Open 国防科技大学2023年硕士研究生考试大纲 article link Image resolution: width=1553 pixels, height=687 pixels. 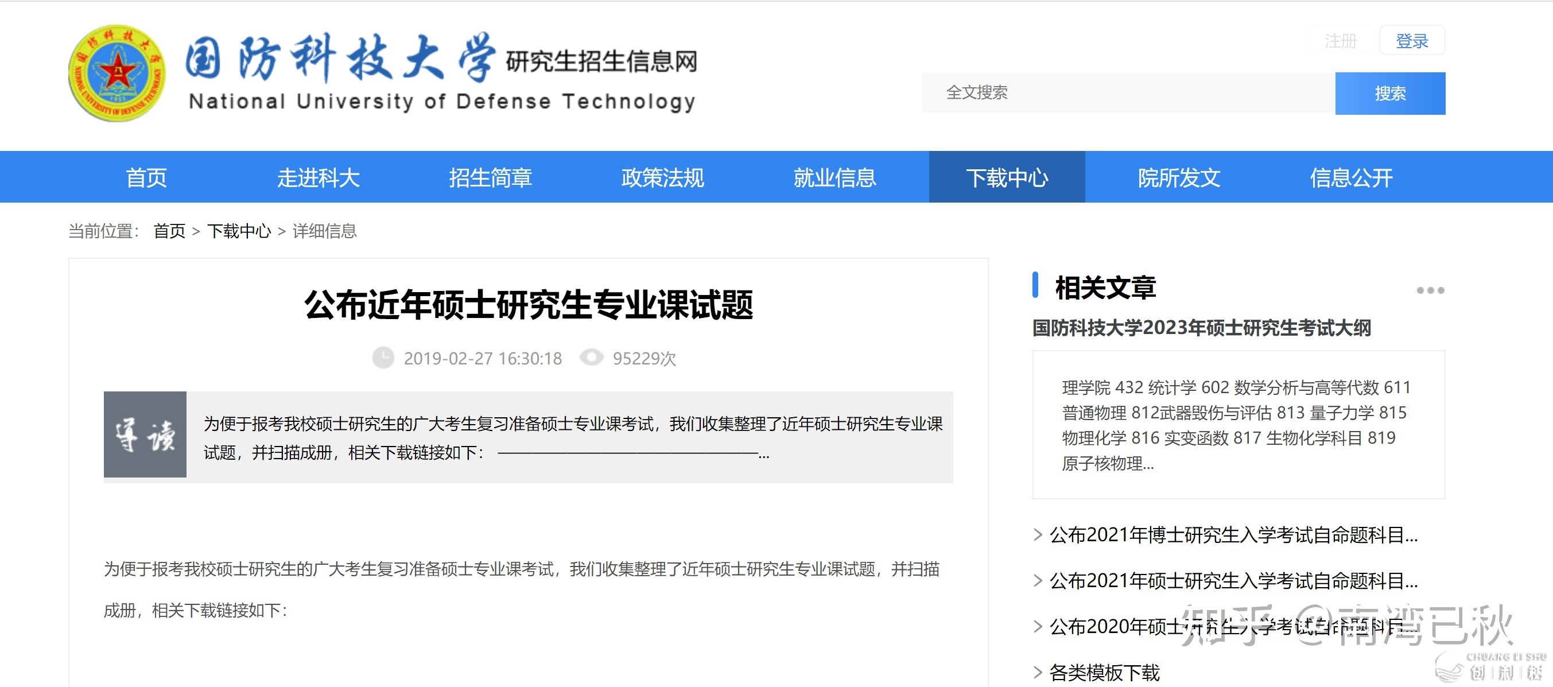point(1202,328)
